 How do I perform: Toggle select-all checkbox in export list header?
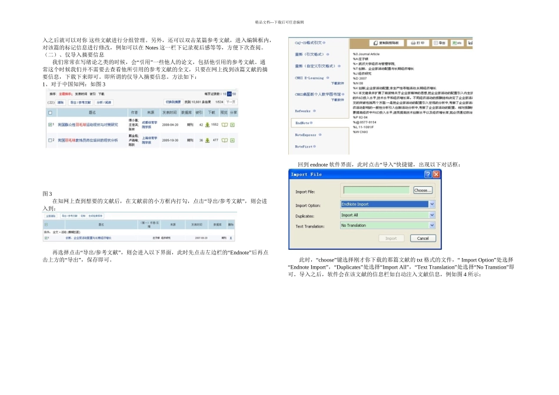(x=46, y=225)
